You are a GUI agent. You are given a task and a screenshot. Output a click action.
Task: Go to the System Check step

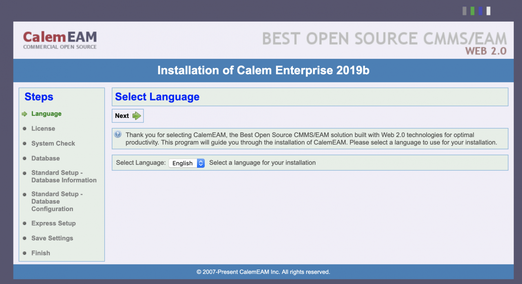coord(53,144)
